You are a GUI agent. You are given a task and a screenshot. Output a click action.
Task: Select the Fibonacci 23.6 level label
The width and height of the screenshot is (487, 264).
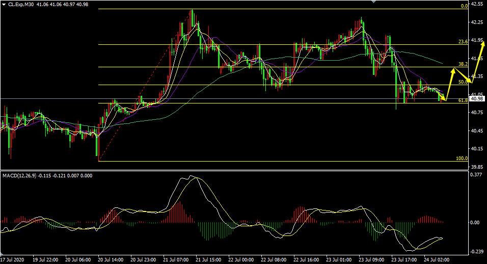pos(463,42)
